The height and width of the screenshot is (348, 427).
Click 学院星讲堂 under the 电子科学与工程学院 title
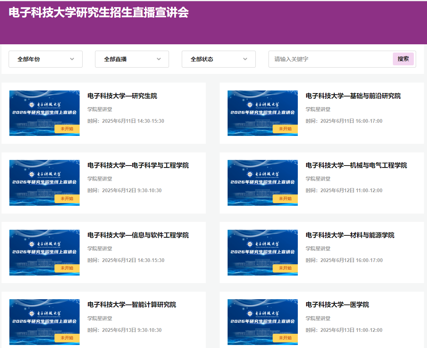point(100,179)
